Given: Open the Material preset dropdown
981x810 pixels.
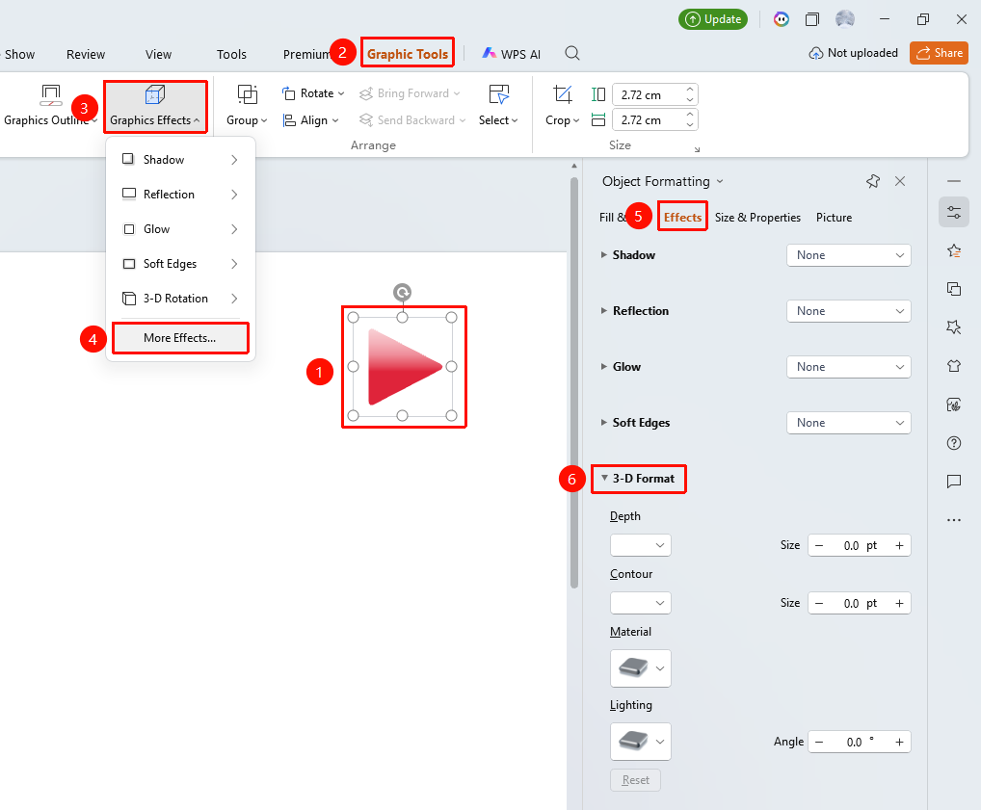Looking at the screenshot, I should (641, 668).
